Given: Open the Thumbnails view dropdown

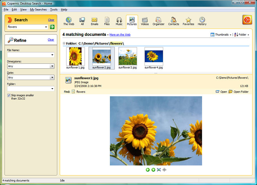Looking at the screenshot, I should tap(221, 35).
